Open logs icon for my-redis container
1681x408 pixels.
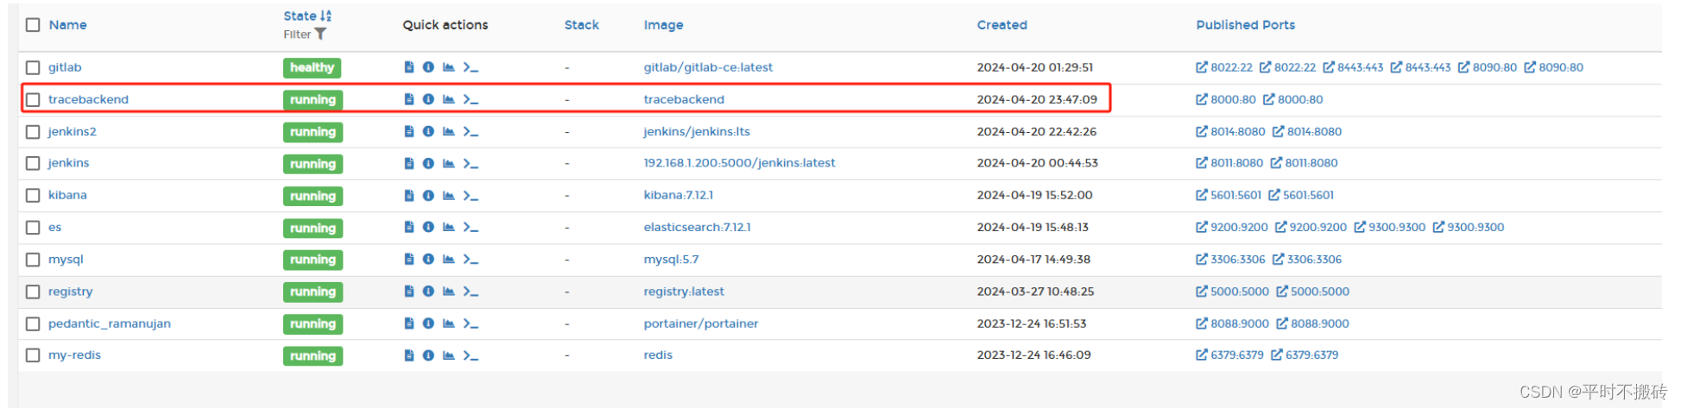pos(409,355)
